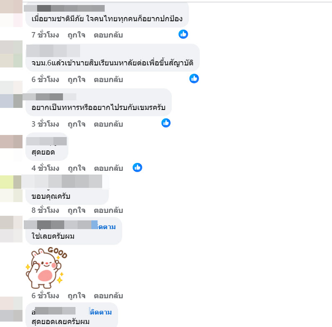The image size is (332, 327).
Task: Reply to the อยากเป็นทหาร comment
Action: point(108,124)
